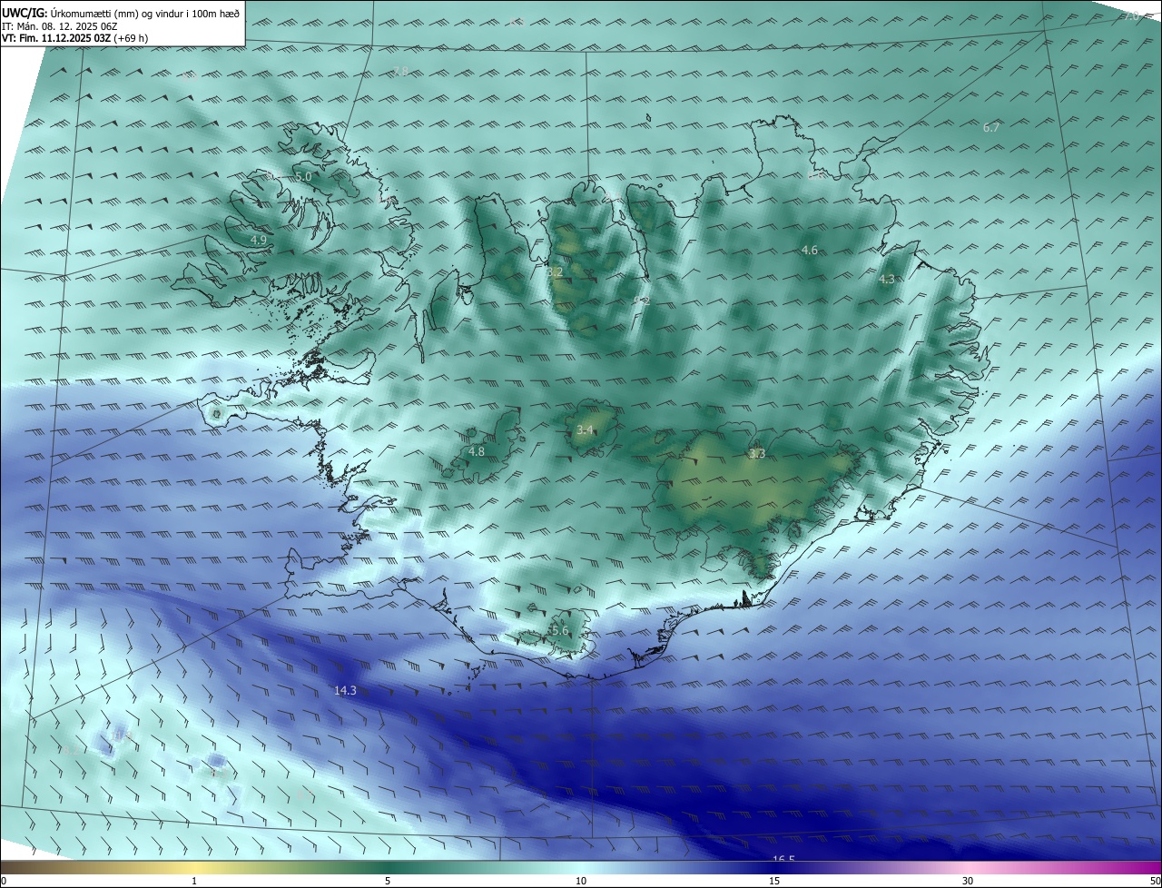
Task: Click the 3.3 value label on Vatnajökull
Action: click(756, 453)
